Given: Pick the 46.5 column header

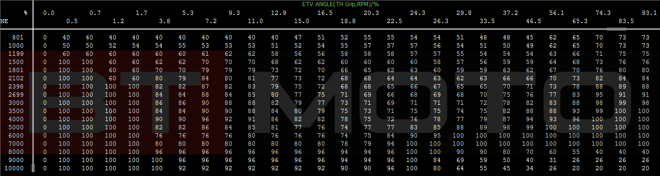Looking at the screenshot, I should [x=534, y=21].
